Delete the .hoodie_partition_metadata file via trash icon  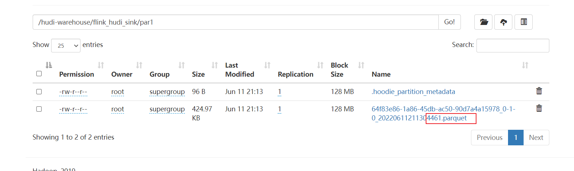coord(539,91)
